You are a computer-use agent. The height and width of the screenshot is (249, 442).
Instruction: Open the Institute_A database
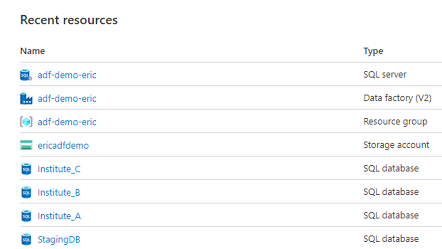coord(59,216)
